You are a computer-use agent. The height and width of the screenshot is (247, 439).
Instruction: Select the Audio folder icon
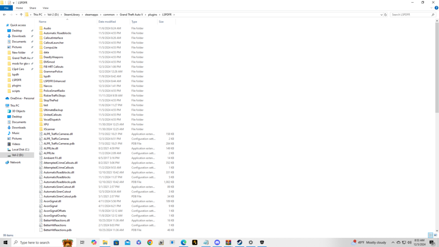point(41,28)
